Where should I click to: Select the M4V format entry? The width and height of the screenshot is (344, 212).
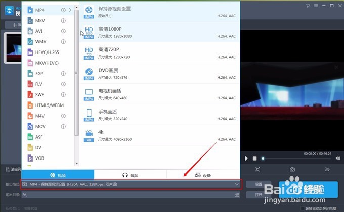48,116
